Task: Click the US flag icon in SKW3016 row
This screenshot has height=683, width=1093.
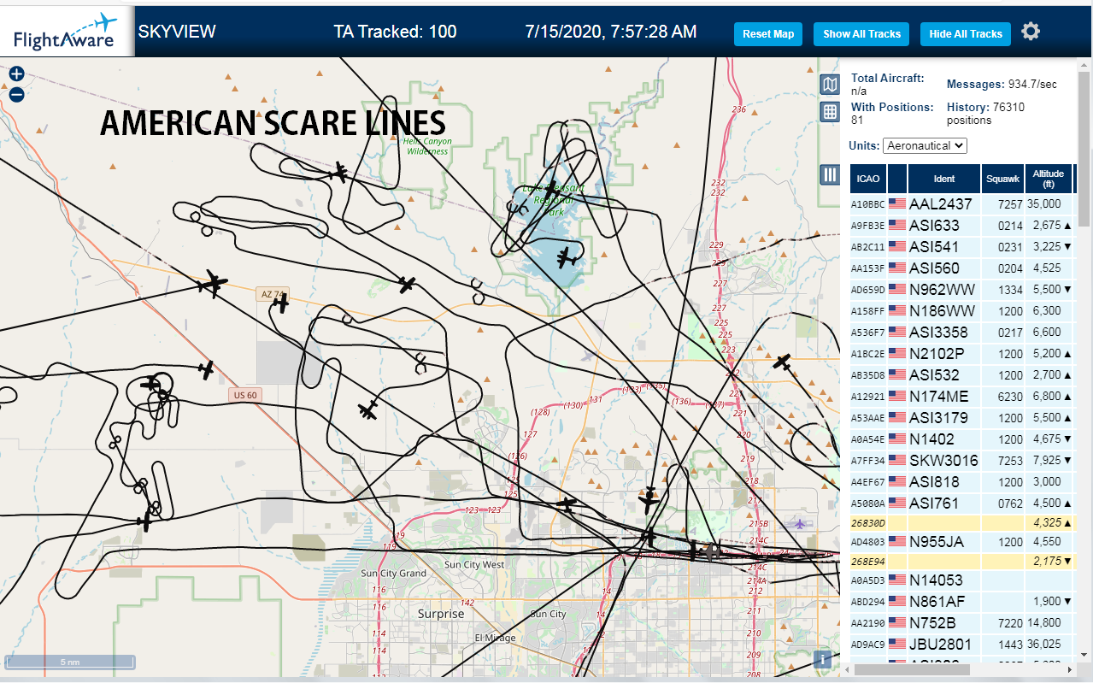Action: click(x=897, y=461)
